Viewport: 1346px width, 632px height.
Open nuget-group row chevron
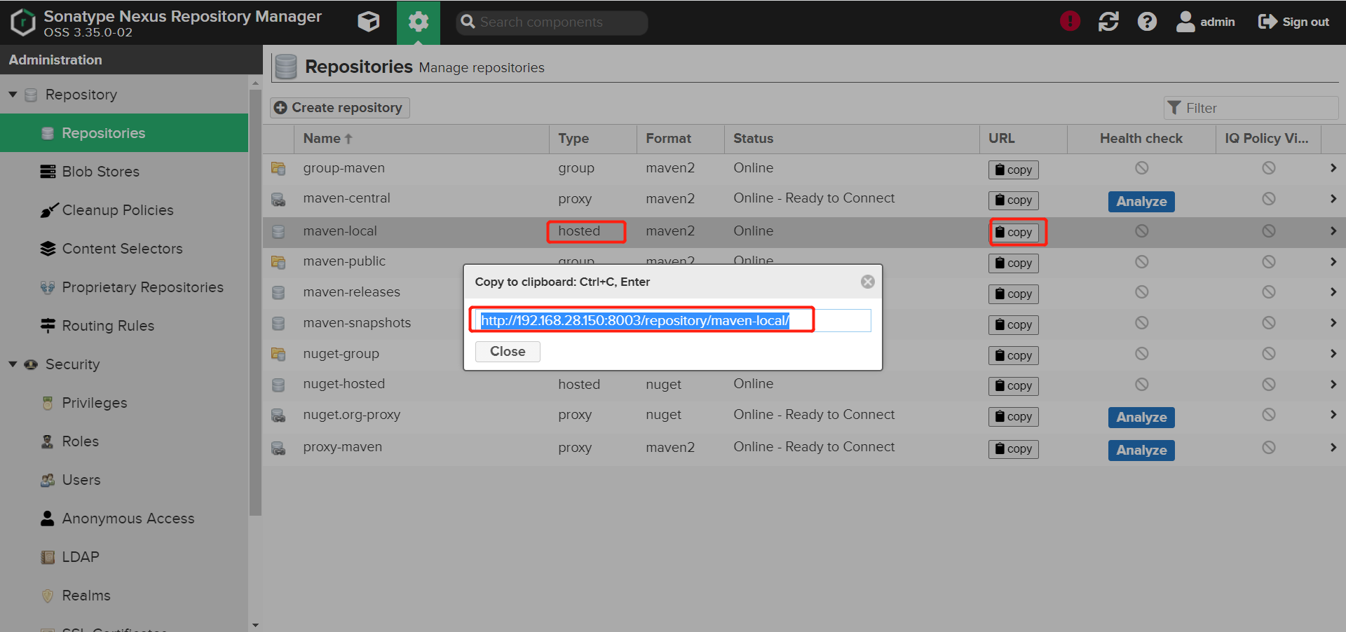(x=1333, y=354)
